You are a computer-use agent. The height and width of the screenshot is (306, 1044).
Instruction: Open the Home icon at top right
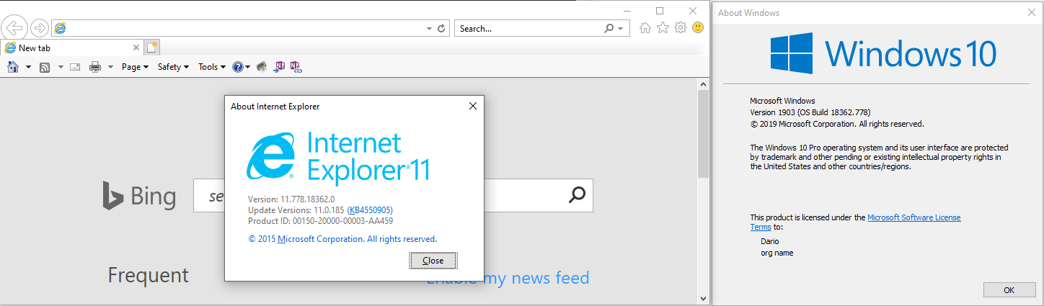645,28
